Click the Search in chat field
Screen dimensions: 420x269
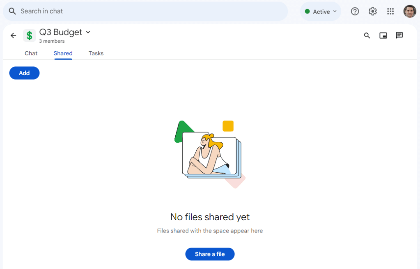point(145,11)
